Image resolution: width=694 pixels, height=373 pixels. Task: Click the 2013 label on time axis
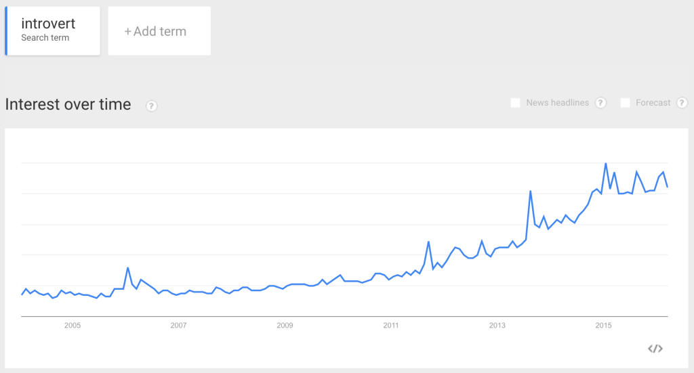pos(497,326)
